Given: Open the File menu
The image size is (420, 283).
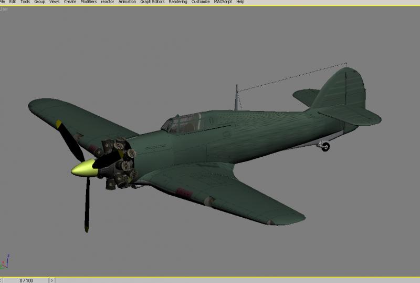Looking at the screenshot, I should [x=3, y=2].
